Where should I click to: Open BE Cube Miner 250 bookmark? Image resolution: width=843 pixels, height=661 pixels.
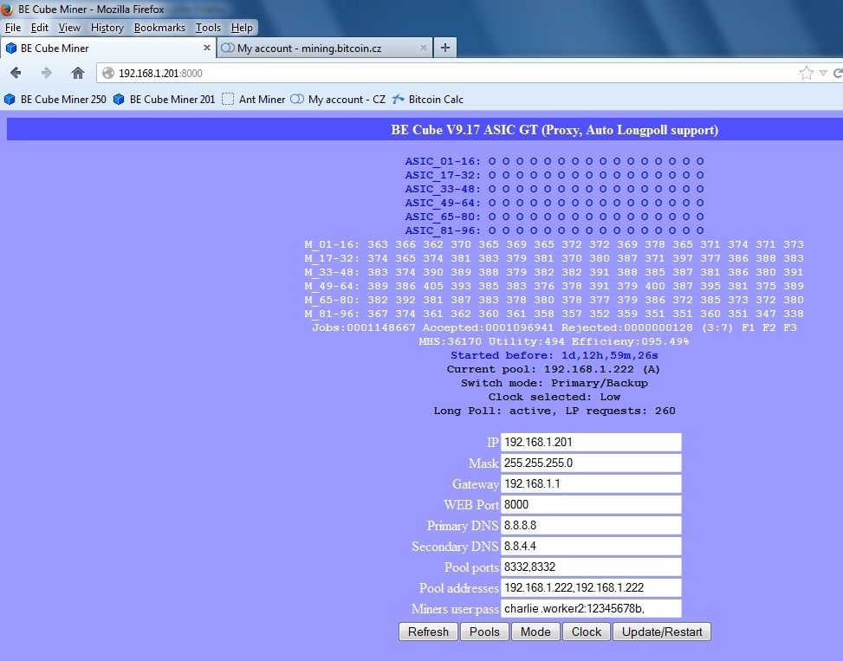coord(55,100)
